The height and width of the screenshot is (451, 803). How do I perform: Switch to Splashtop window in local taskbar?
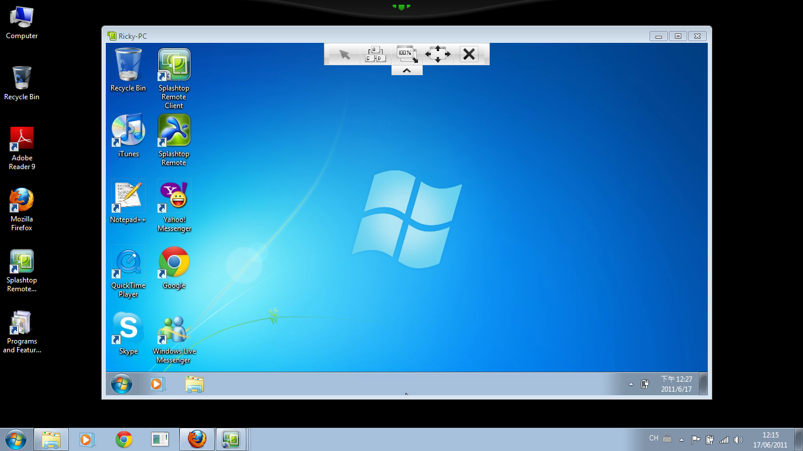click(x=230, y=439)
